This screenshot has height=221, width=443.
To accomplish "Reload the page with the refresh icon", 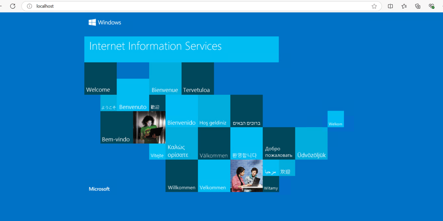I will pyautogui.click(x=13, y=6).
